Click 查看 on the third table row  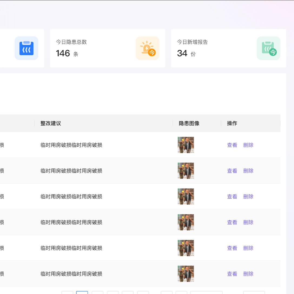point(232,196)
